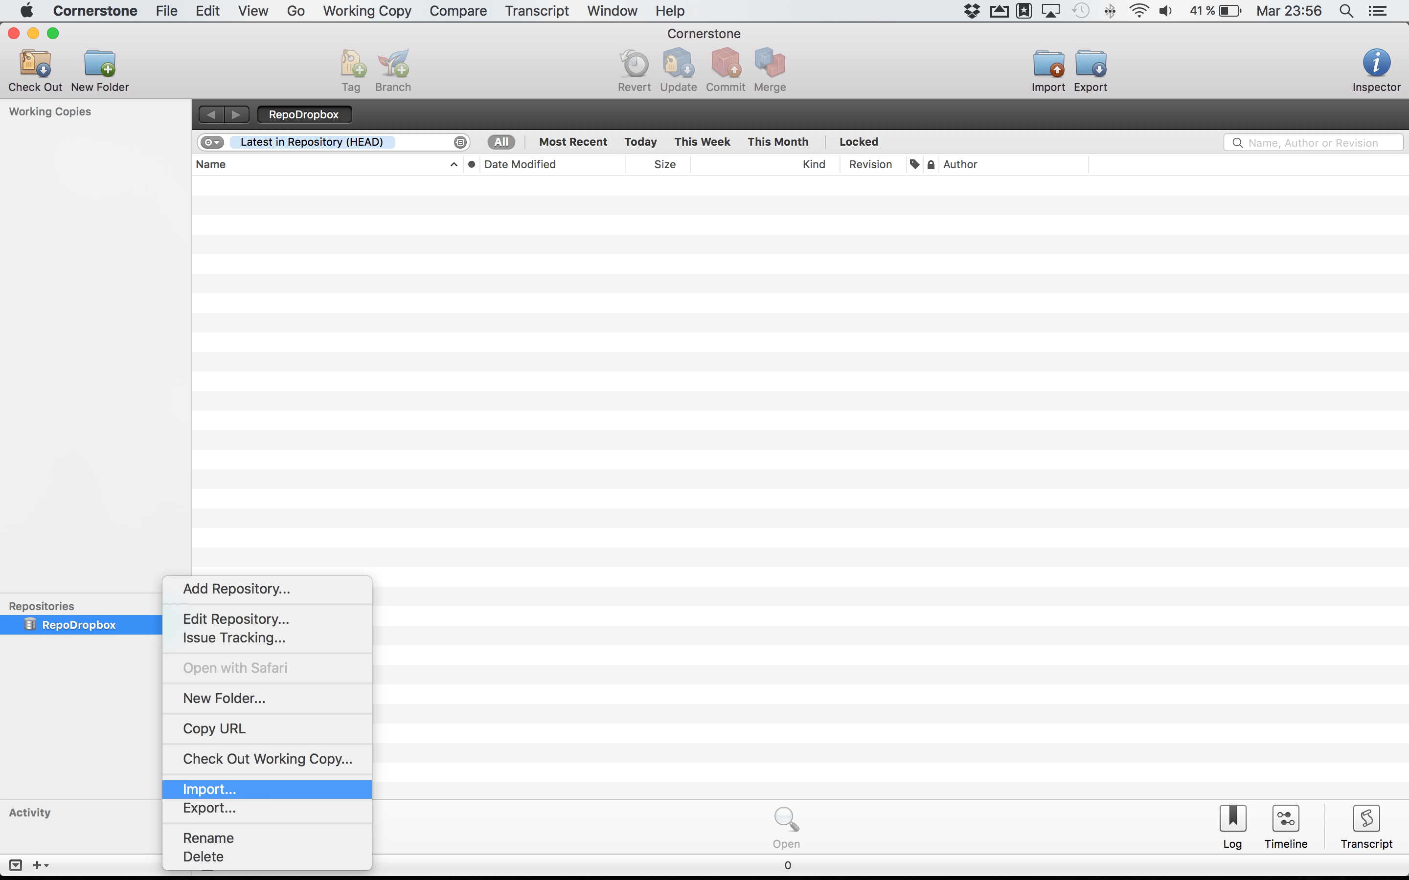Open the Log view
Image resolution: width=1409 pixels, height=880 pixels.
[x=1232, y=818]
